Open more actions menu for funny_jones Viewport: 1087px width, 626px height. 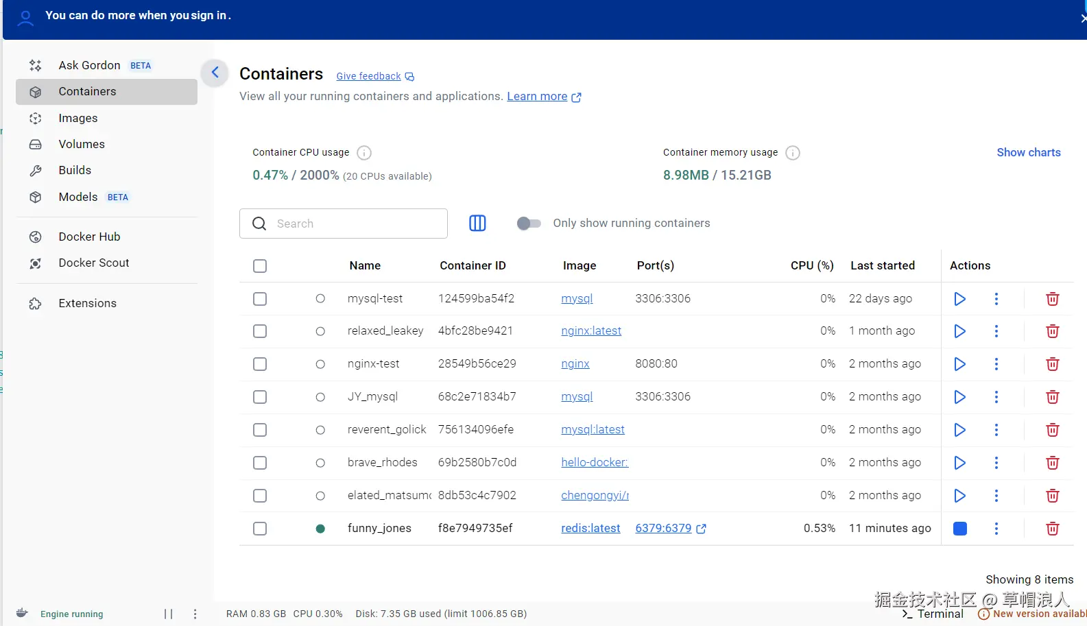pyautogui.click(x=996, y=529)
